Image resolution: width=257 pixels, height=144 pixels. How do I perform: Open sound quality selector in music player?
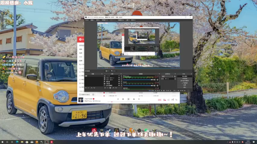(x=160, y=100)
